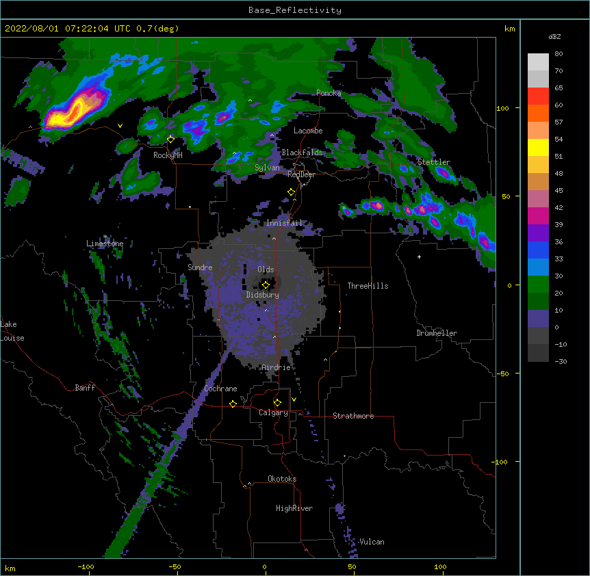
Task: Click the -30 value in the dBZ legend
Action: coord(561,361)
